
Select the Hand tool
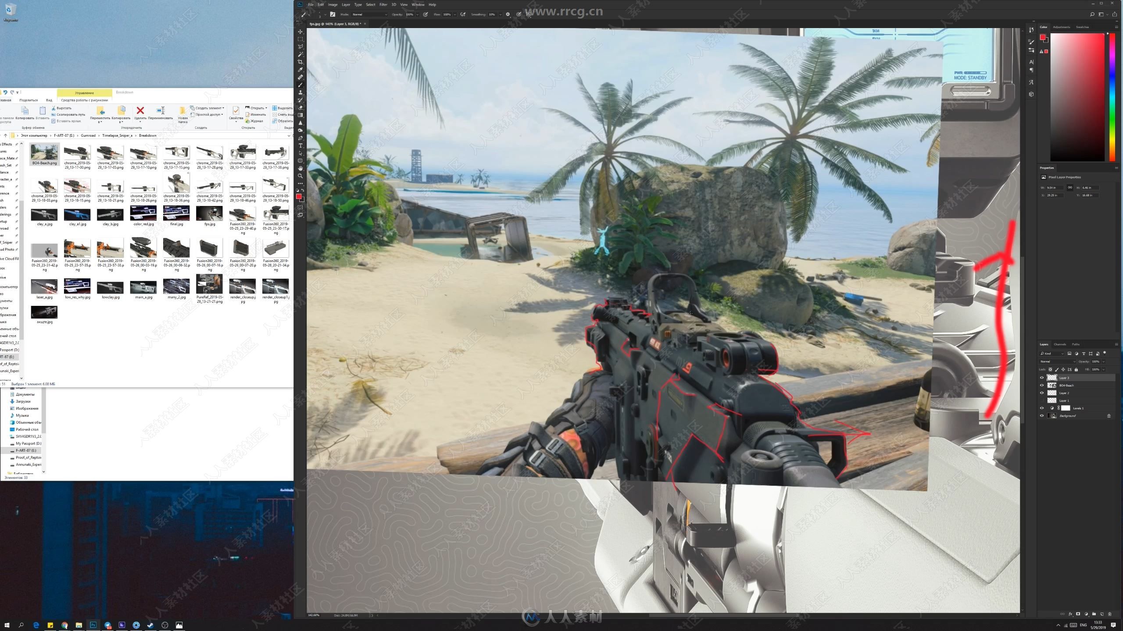[300, 168]
